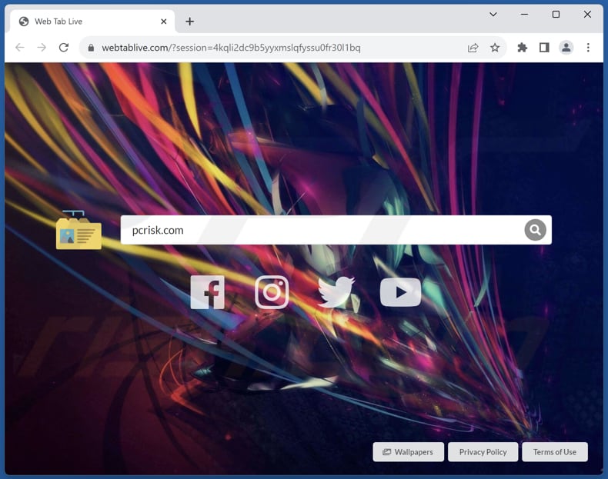Select the Web Tab Live tab
The width and height of the screenshot is (608, 479).
[x=92, y=22]
